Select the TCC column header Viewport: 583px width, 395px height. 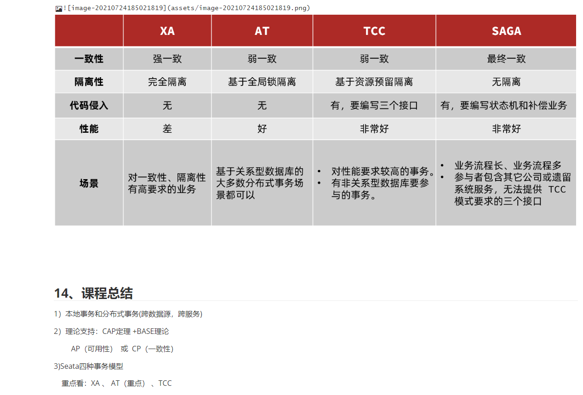point(374,31)
